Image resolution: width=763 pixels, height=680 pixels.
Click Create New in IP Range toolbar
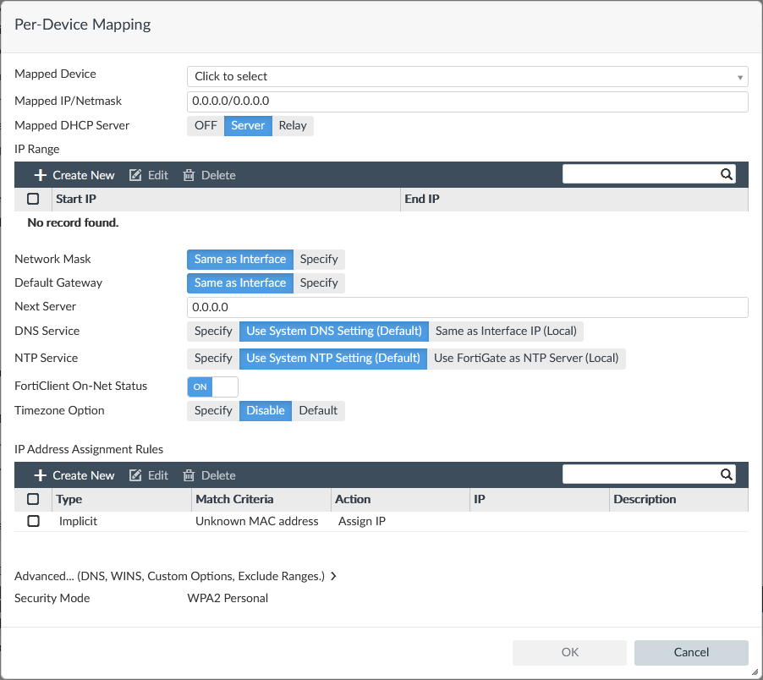coord(74,175)
